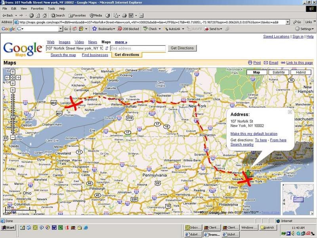Click the Windows Start button

tap(8, 227)
